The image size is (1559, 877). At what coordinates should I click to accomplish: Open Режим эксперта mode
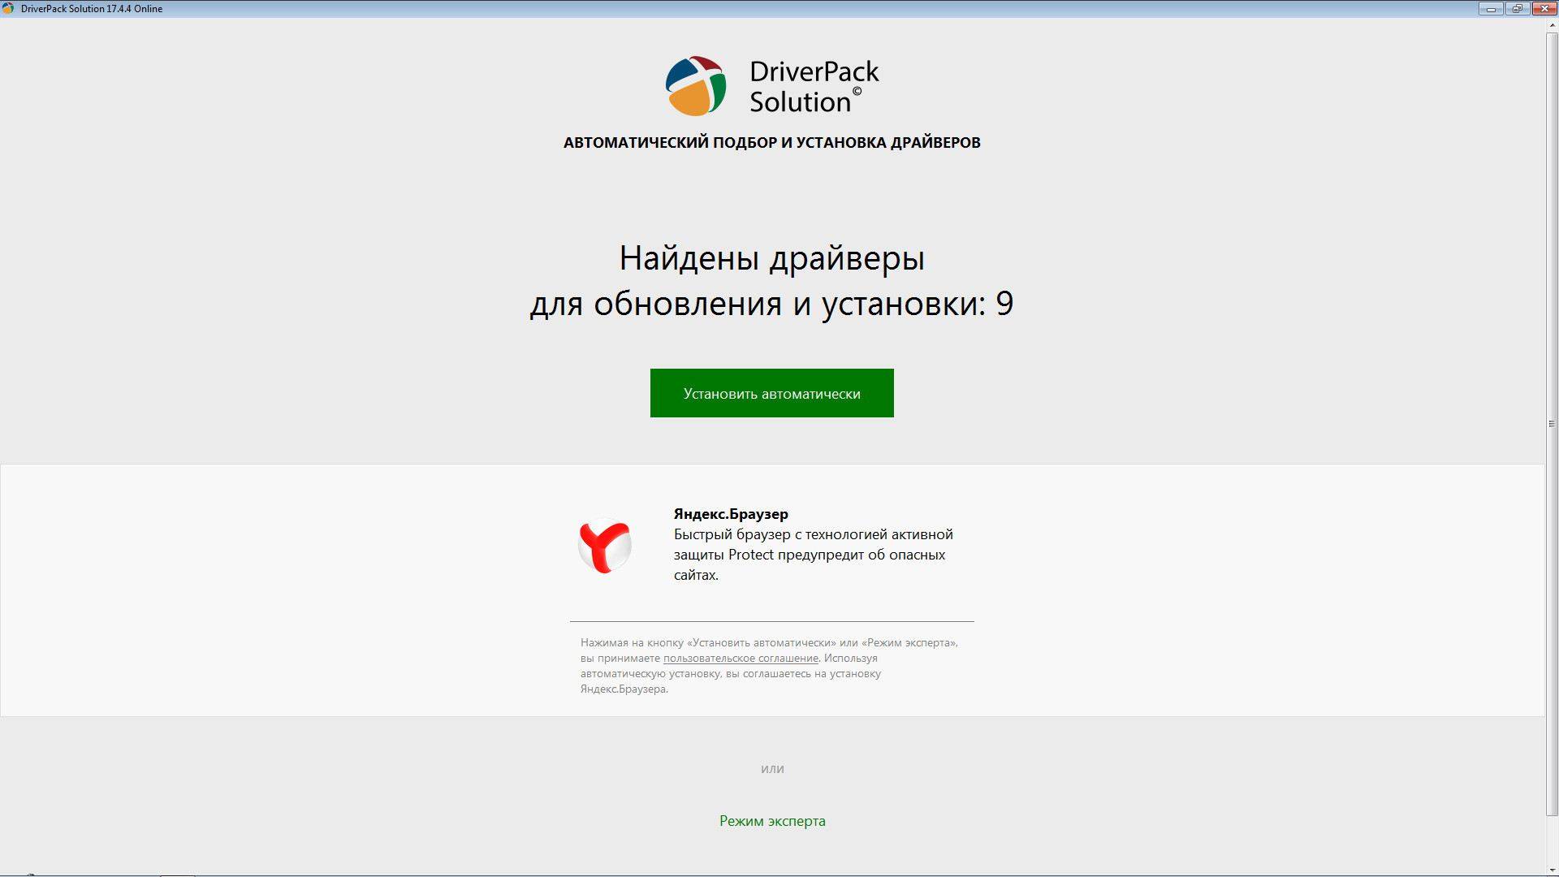772,821
